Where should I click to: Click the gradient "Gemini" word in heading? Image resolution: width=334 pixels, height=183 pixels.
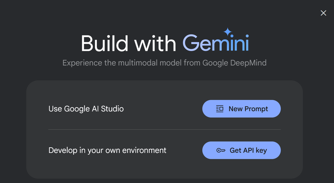(215, 44)
